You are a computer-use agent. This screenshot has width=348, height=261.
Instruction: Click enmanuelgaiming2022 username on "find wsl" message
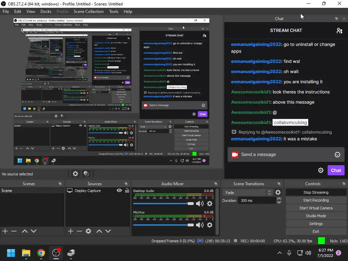pos(256,61)
